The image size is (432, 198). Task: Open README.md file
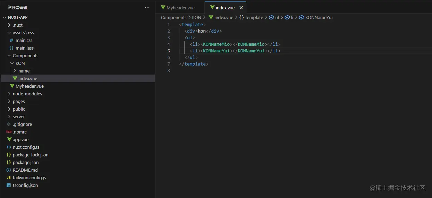[25, 170]
